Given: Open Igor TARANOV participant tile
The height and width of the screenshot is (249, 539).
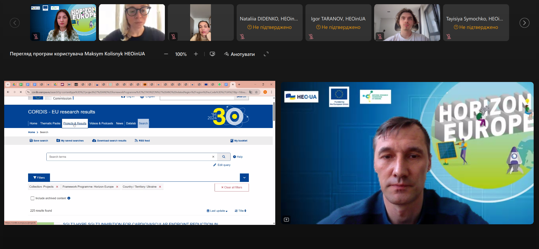Looking at the screenshot, I should (338, 22).
